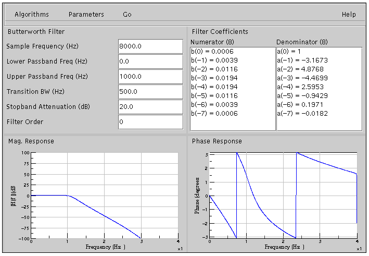Click the Filter Order input field
The height and width of the screenshot is (256, 369).
[150, 122]
